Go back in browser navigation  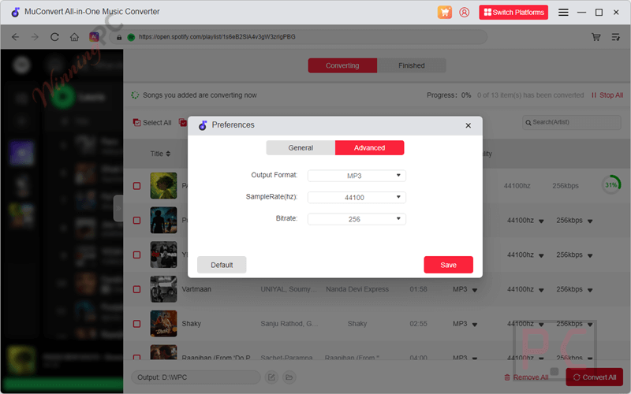tap(15, 37)
